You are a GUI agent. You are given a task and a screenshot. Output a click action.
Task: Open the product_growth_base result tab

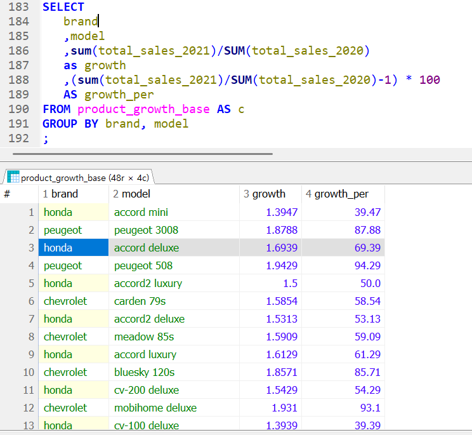(79, 177)
